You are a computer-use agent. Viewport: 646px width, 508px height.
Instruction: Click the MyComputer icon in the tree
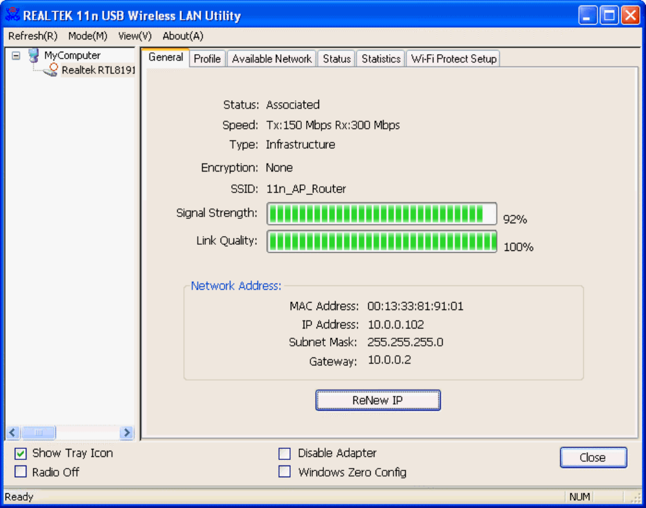click(34, 55)
